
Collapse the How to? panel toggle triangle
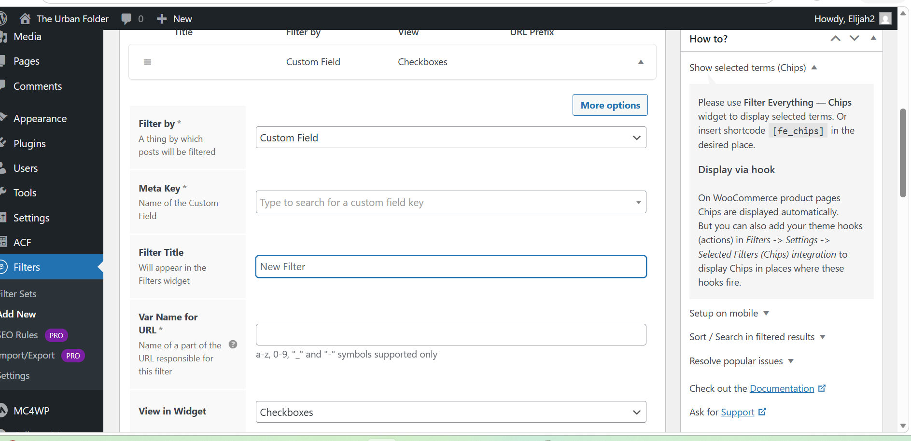click(x=873, y=39)
